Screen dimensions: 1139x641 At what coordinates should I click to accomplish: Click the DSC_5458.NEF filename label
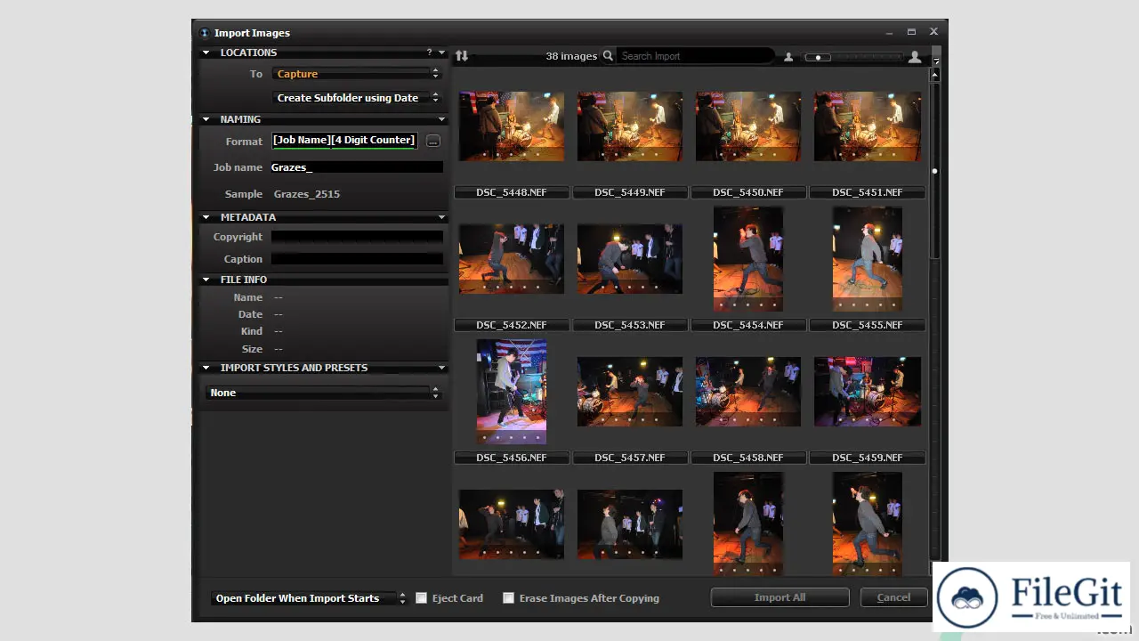748,458
